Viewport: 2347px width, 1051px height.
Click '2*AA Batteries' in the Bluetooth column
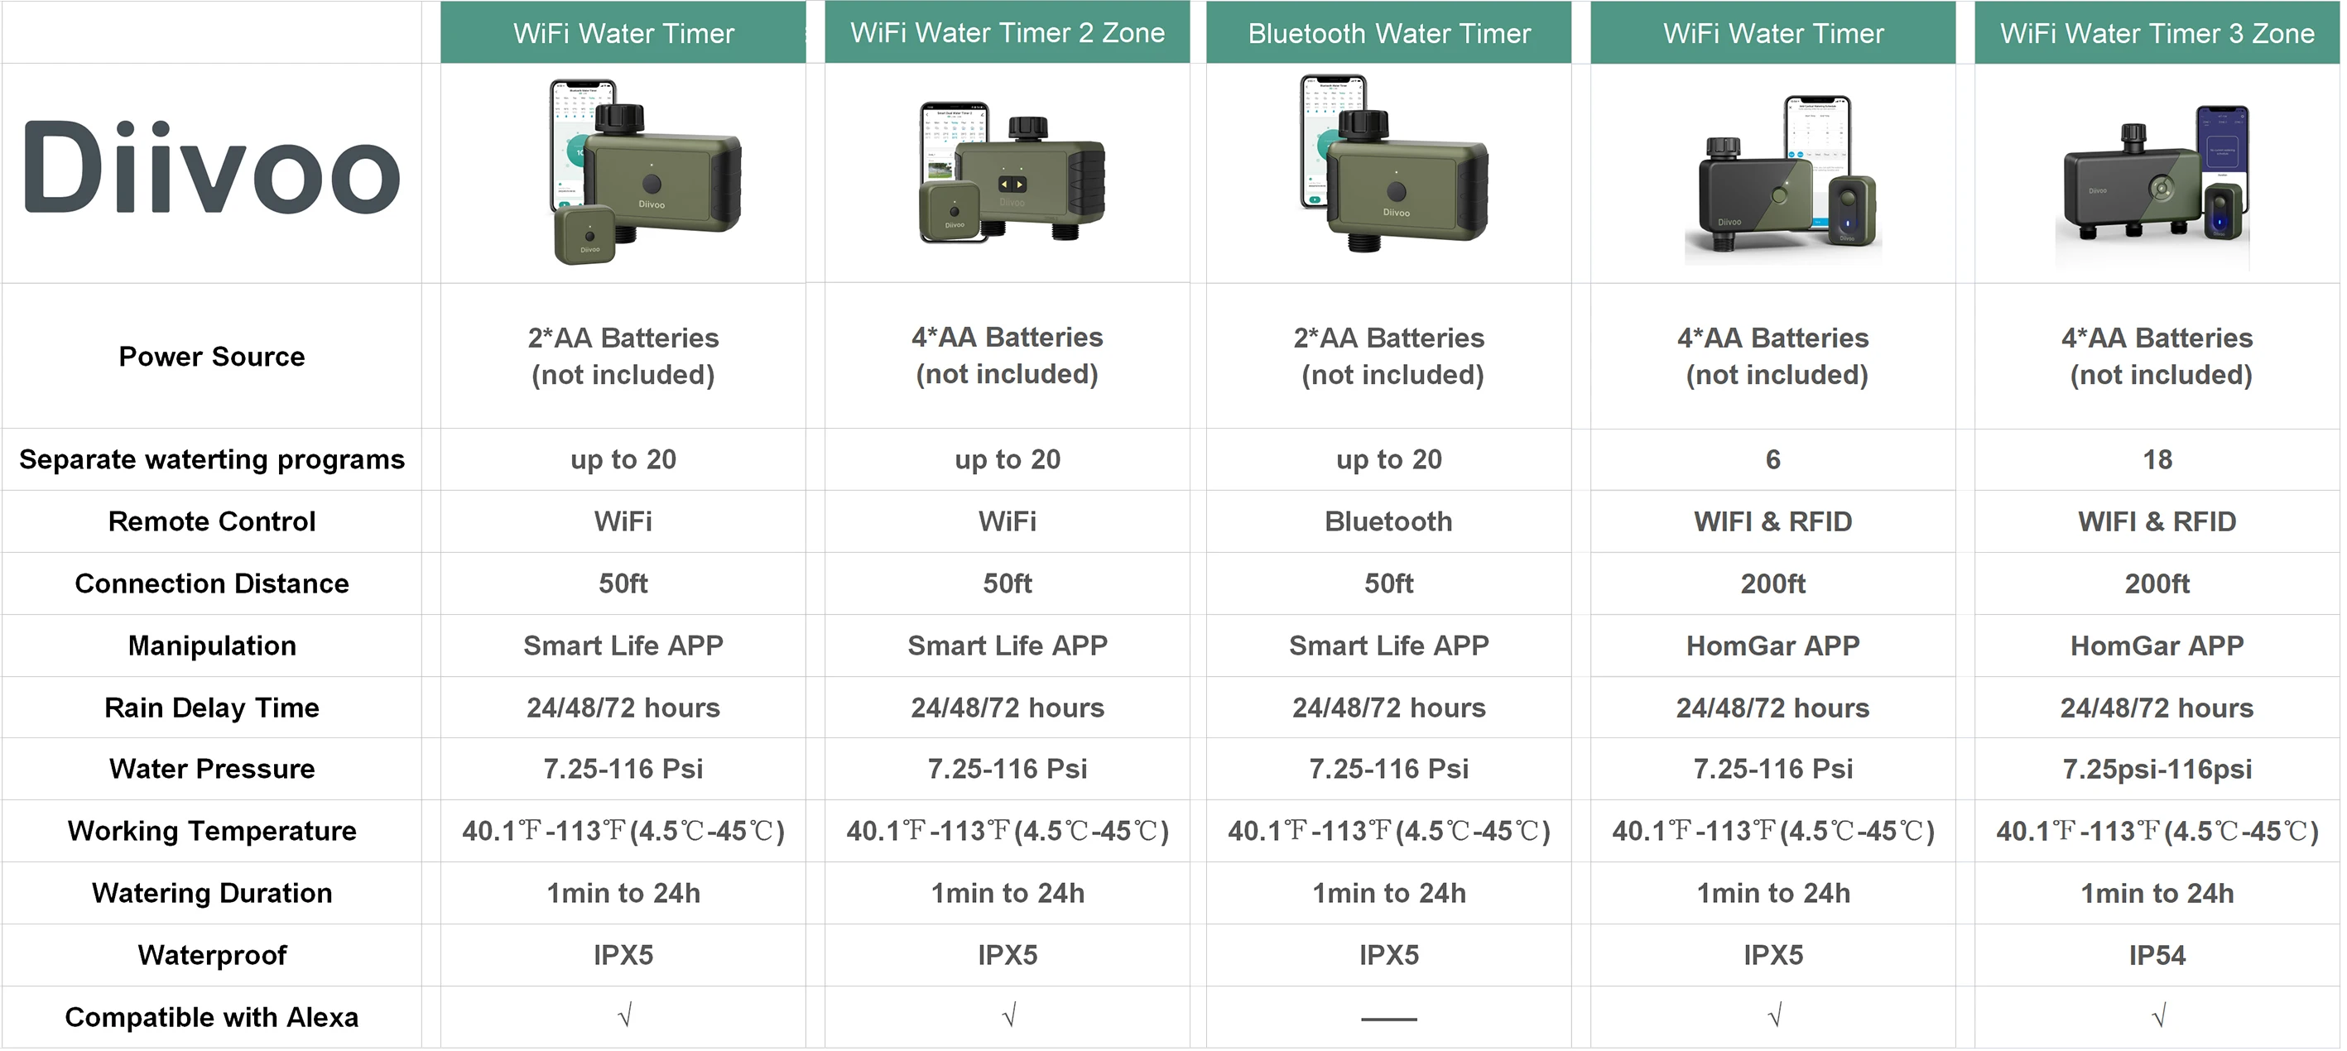point(1389,338)
